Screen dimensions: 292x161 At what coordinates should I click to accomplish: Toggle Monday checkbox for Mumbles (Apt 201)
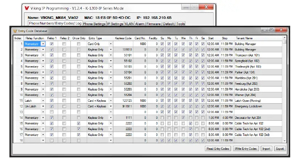(x=169, y=78)
